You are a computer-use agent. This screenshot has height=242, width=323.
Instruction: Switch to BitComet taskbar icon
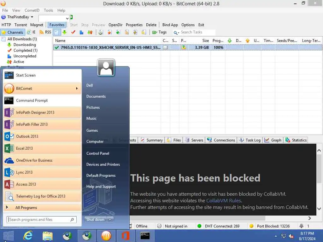106,236
